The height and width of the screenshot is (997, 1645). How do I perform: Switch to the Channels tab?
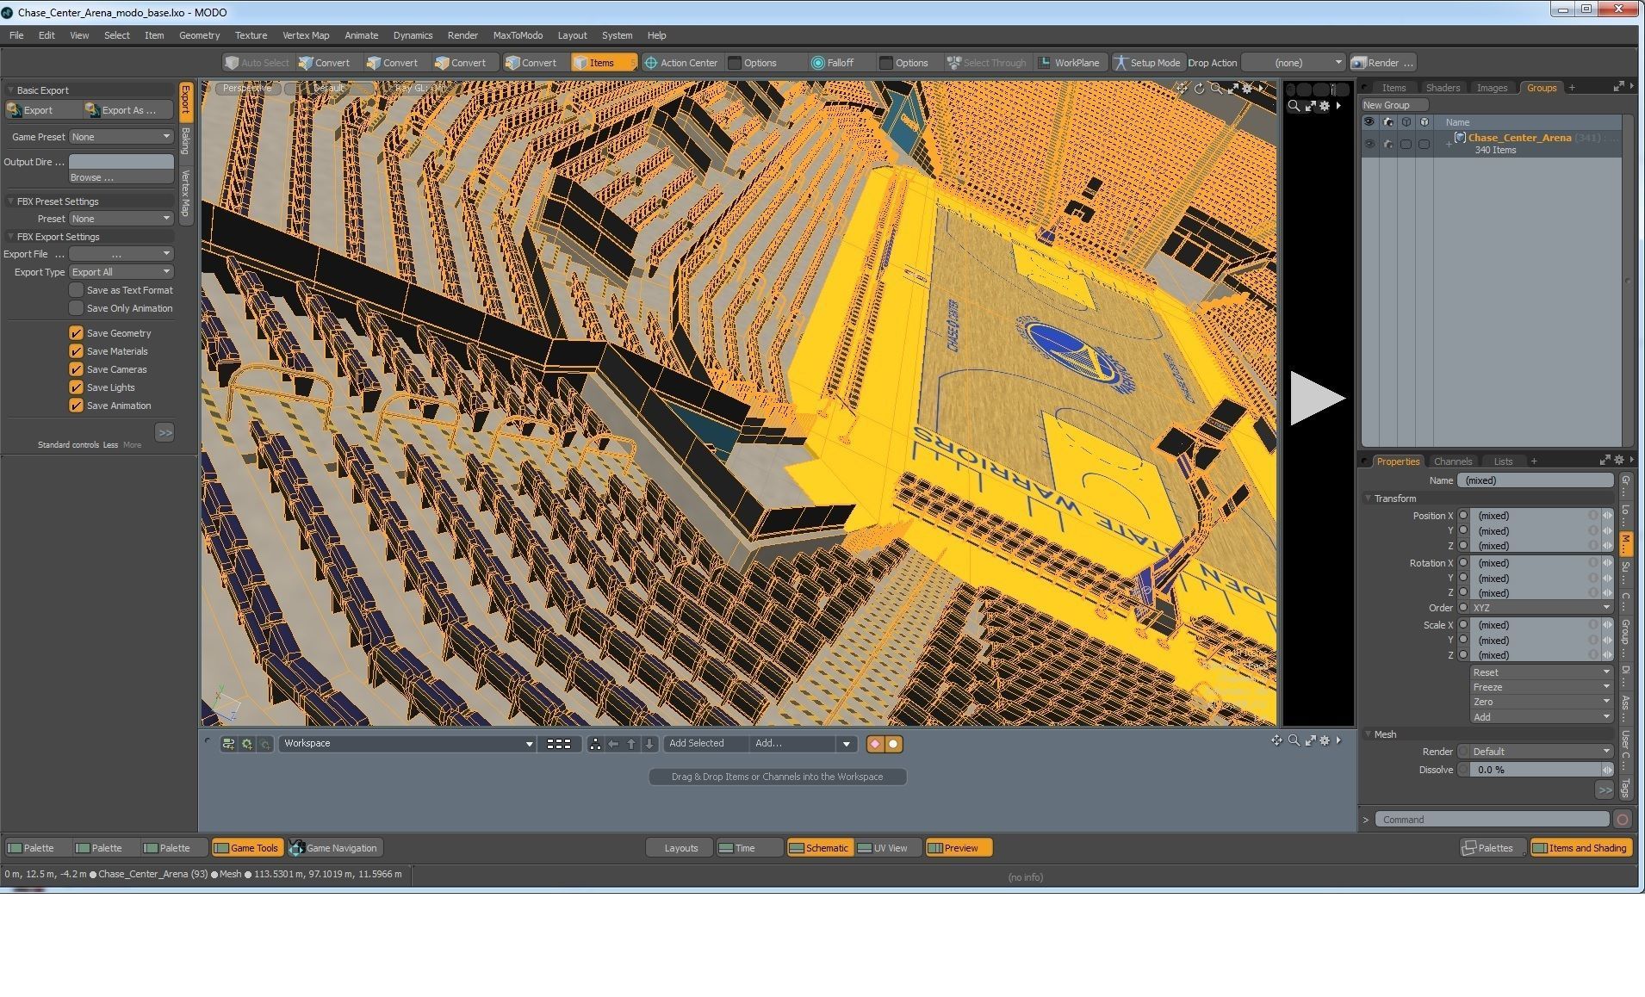tap(1453, 461)
